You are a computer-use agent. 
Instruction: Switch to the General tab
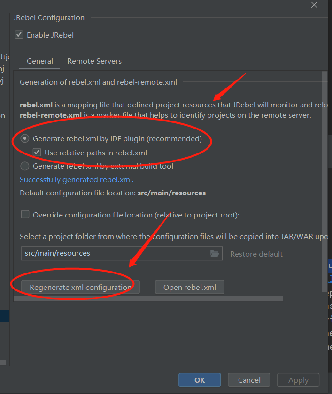pyautogui.click(x=39, y=61)
